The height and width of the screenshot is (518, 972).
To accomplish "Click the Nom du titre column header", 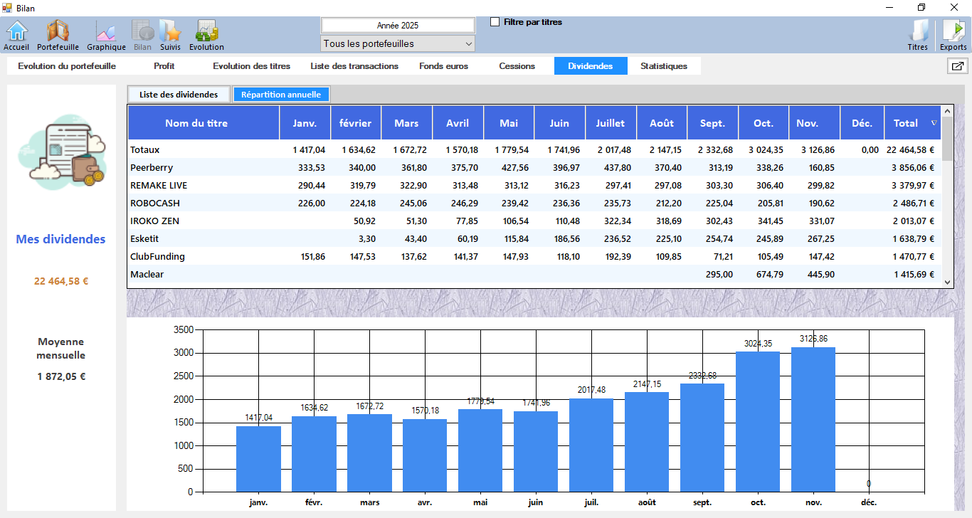I will click(x=196, y=123).
